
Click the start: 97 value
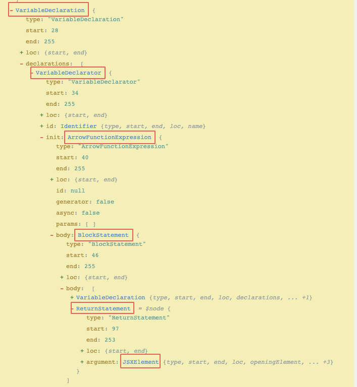(115, 329)
